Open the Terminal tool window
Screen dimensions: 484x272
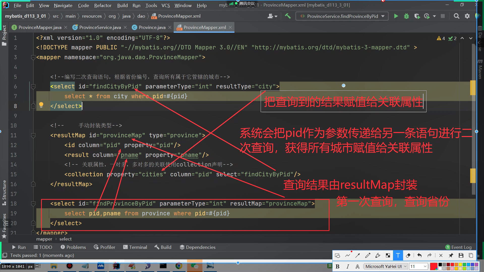point(135,247)
